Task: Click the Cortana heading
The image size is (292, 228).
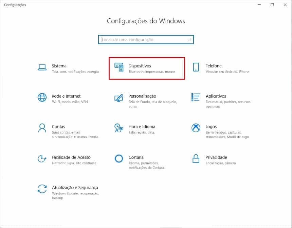Action: (x=136, y=157)
